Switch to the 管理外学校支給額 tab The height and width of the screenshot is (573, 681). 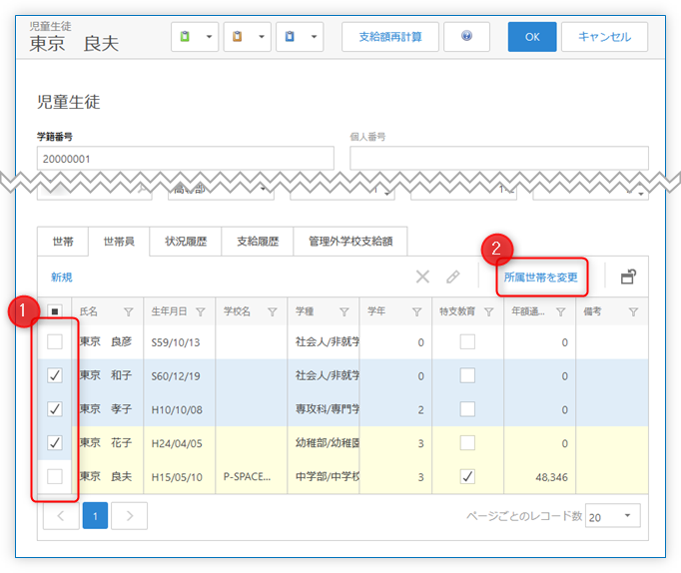[350, 242]
